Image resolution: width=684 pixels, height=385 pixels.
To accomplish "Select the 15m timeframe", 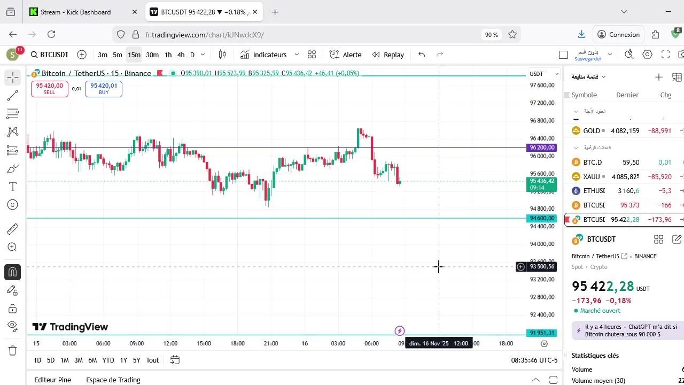I will click(x=134, y=55).
